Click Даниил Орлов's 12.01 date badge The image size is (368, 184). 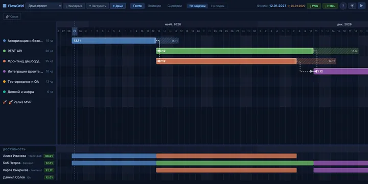click(49, 177)
